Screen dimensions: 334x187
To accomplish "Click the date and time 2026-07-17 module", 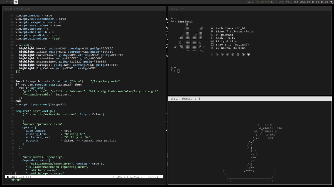I will [x=314, y=2].
